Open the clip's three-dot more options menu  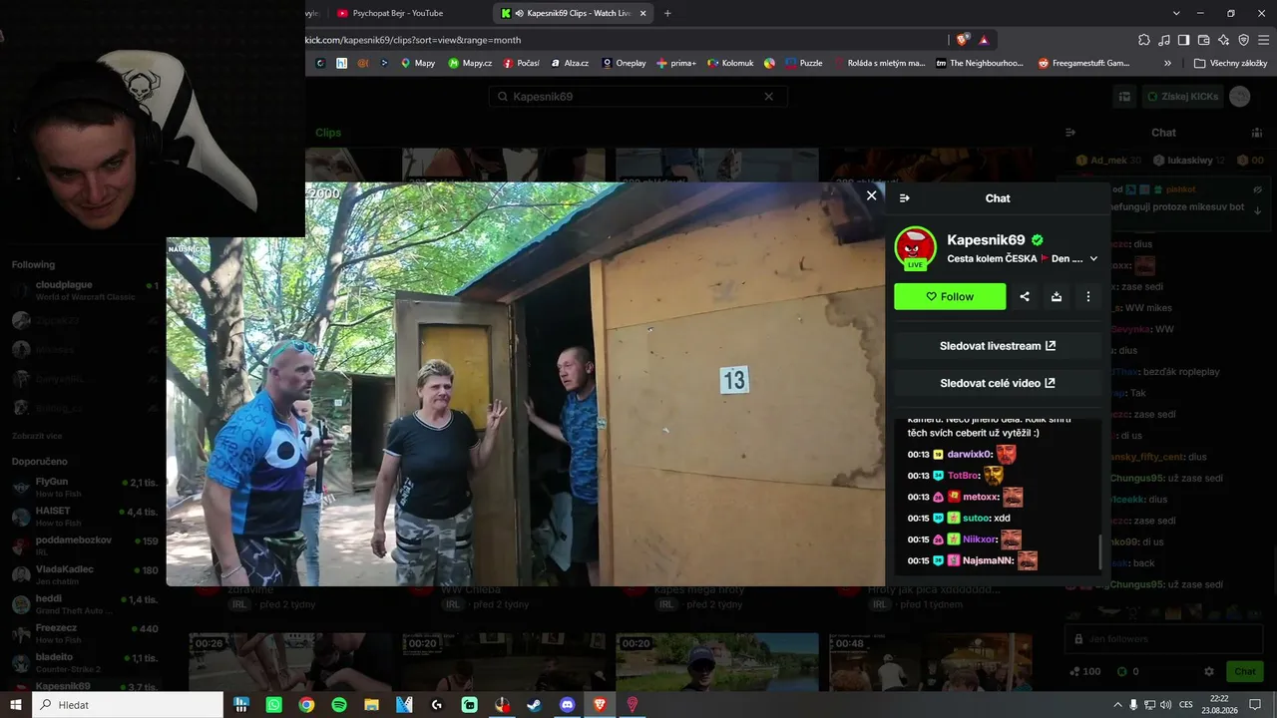point(1088,296)
